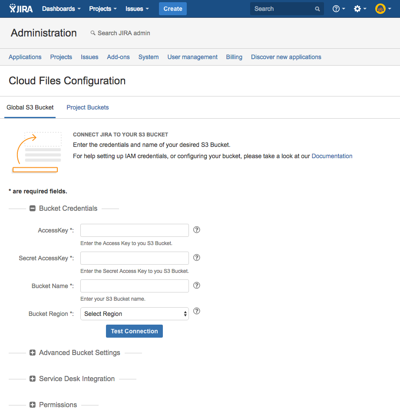Open the help question mark menu
This screenshot has height=415, width=400.
(339, 9)
